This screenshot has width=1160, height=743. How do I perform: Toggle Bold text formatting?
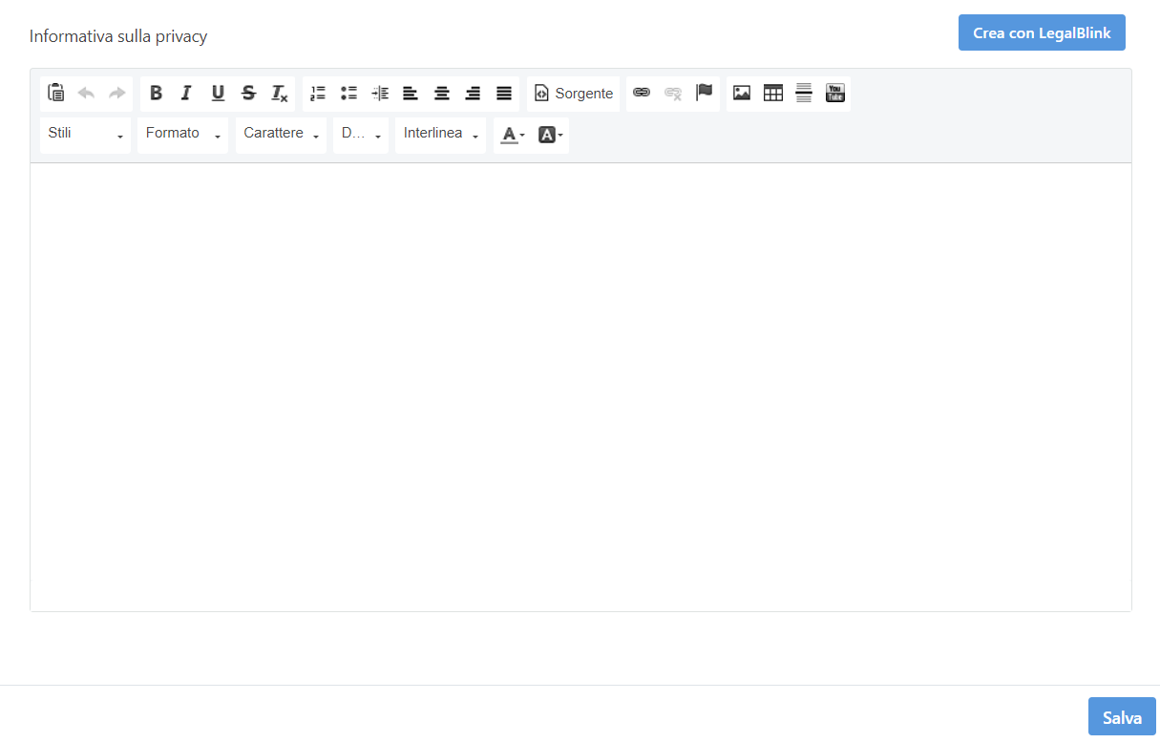[x=157, y=93]
